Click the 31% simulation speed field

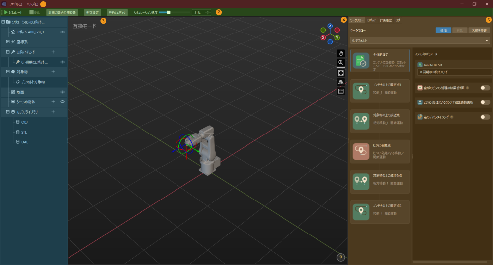[198, 13]
